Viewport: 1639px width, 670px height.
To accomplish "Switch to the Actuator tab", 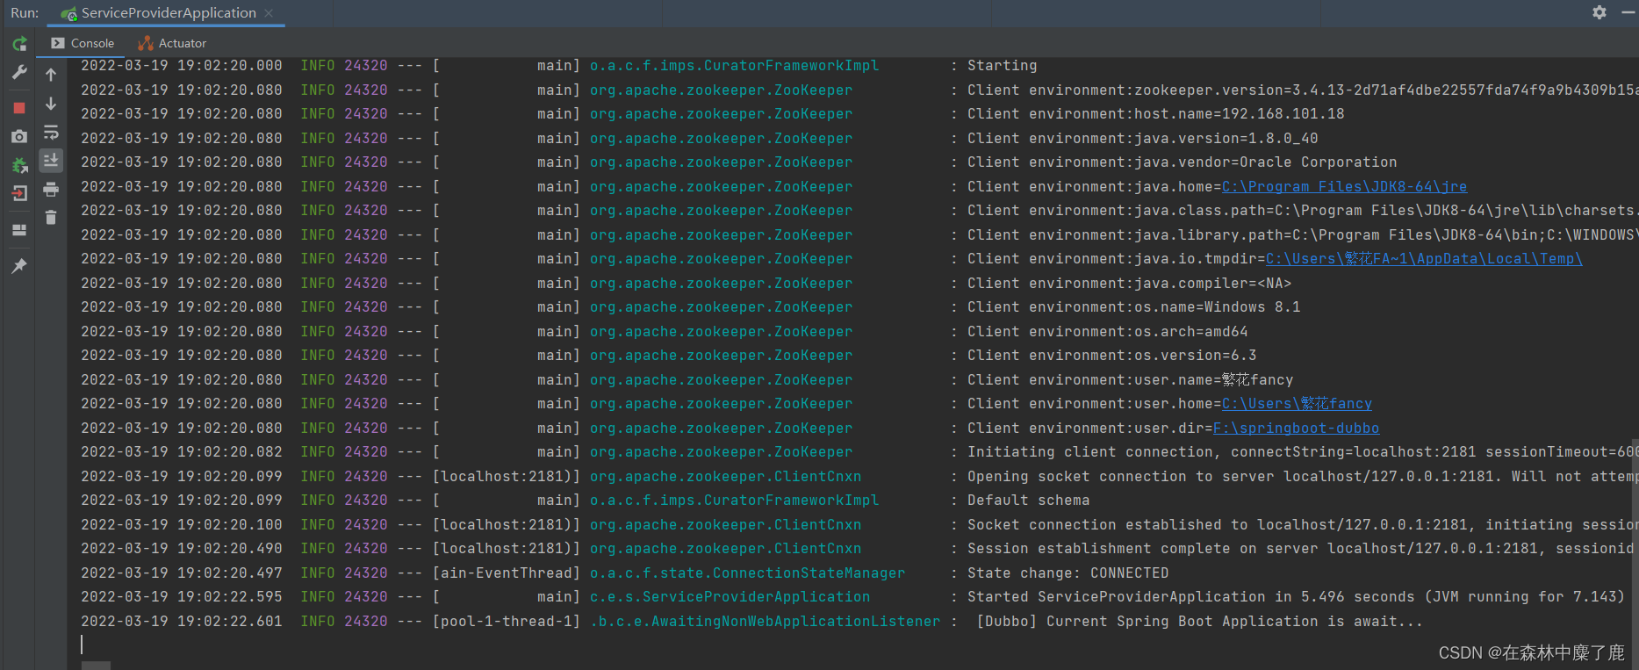I will [173, 43].
